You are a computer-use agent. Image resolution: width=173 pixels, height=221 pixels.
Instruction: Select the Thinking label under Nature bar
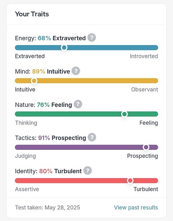[26, 123]
